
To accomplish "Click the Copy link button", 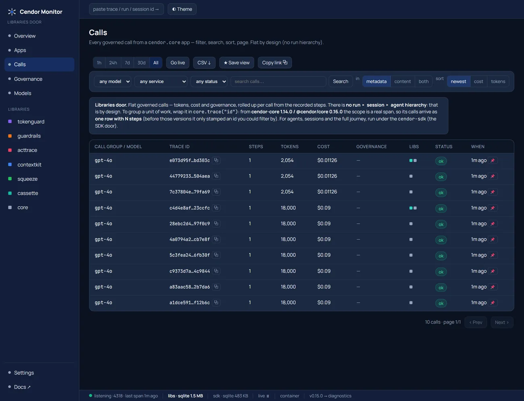I will coord(274,62).
